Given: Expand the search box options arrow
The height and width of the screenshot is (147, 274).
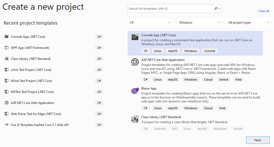Looking at the screenshot, I should [x=220, y=8].
